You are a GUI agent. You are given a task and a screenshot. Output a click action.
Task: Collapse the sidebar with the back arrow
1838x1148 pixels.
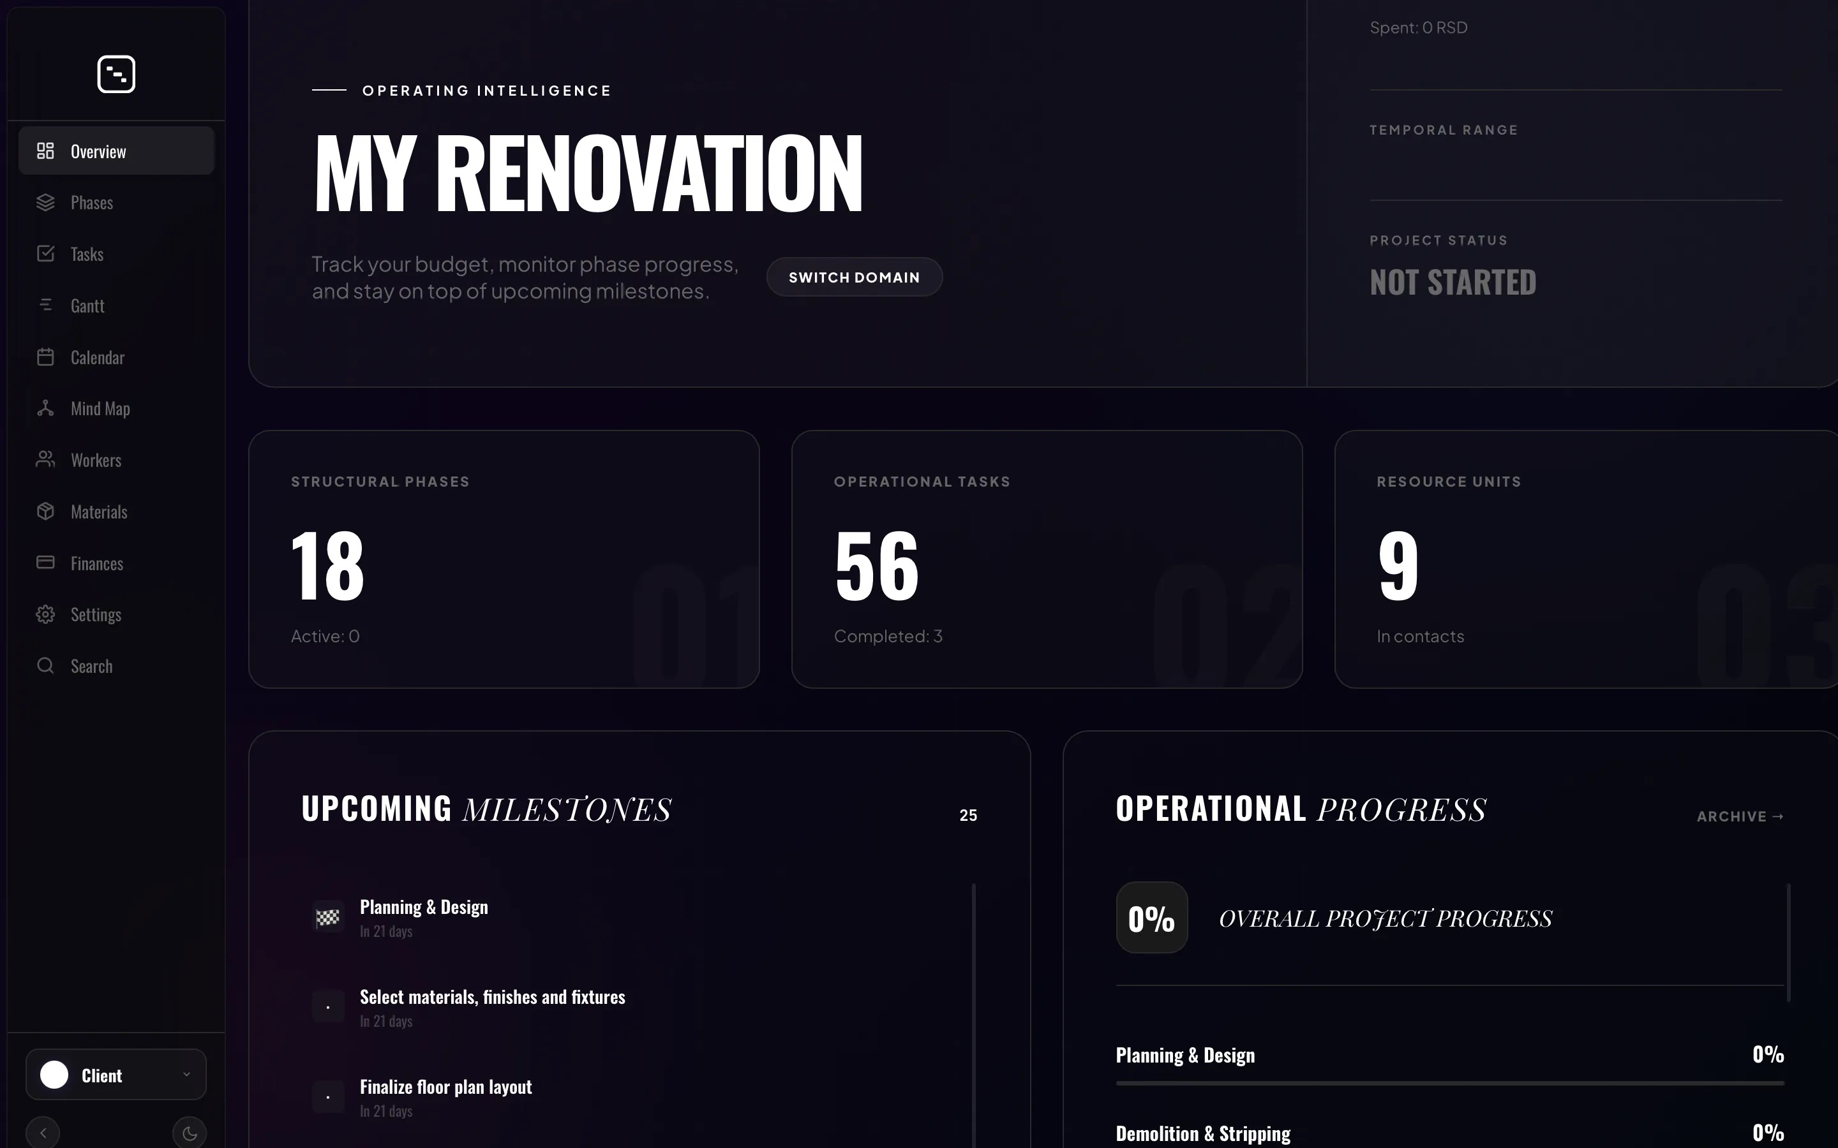tap(43, 1132)
